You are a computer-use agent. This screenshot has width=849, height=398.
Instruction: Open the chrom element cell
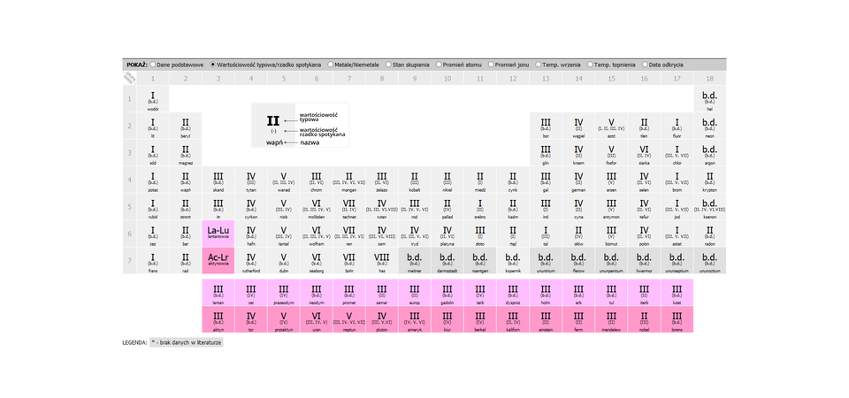point(317,180)
